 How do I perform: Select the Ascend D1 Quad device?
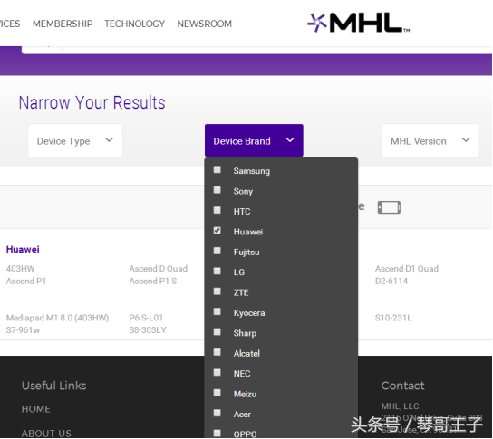click(x=407, y=269)
